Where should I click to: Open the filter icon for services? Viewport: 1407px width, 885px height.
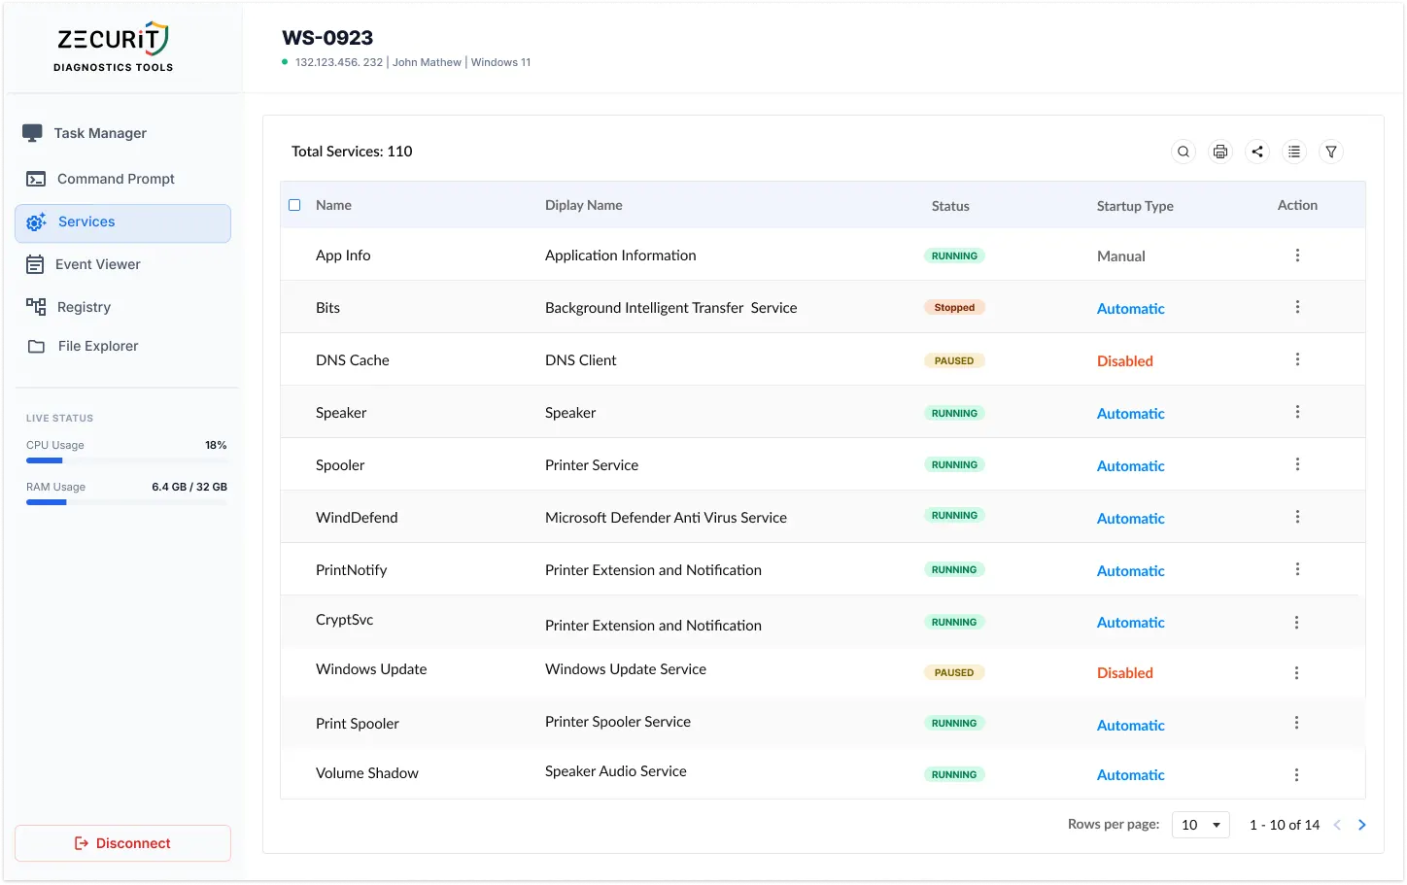pyautogui.click(x=1331, y=152)
